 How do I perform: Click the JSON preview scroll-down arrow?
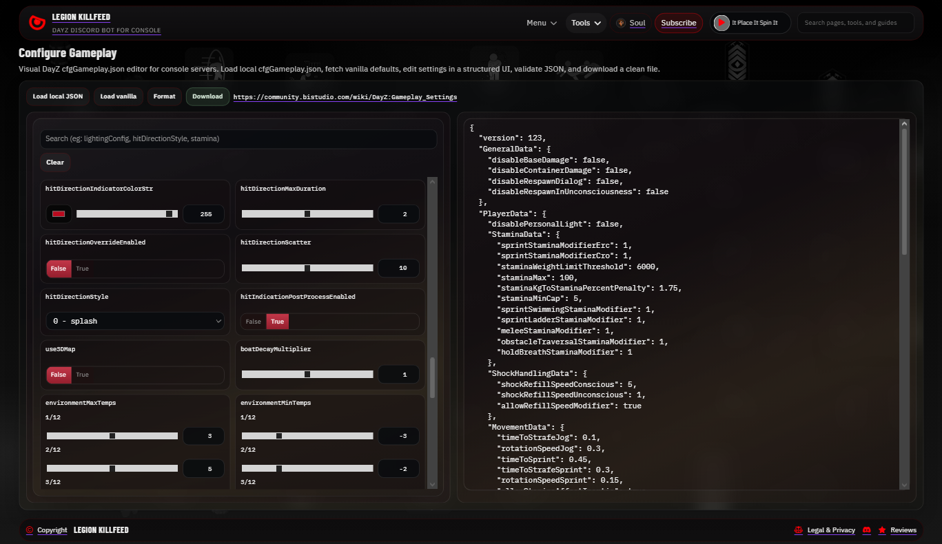pos(905,485)
